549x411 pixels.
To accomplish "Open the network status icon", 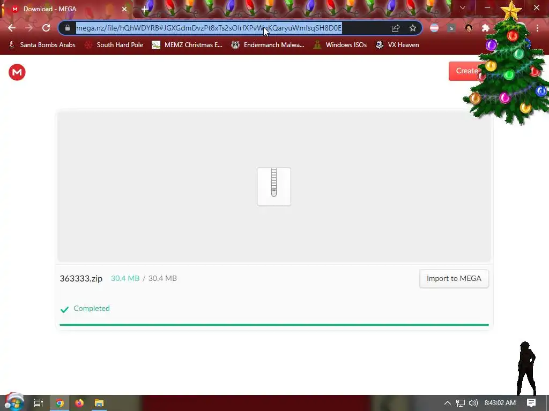I will click(x=461, y=403).
